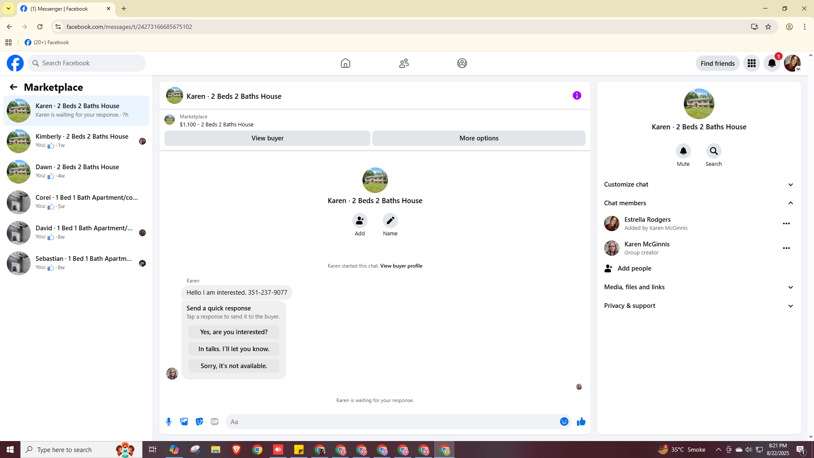Send a thumbs-up like
This screenshot has height=458, width=814.
coord(581,422)
